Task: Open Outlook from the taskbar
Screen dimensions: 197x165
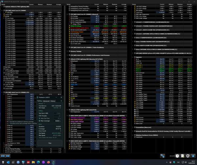Action: [x=8, y=162]
